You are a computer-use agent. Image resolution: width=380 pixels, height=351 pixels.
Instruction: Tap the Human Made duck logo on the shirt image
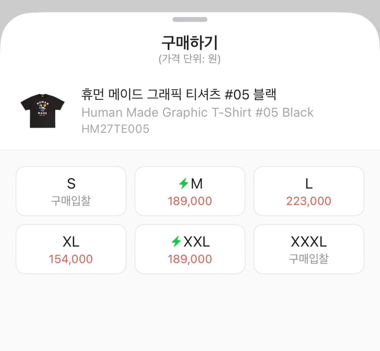[x=42, y=107]
